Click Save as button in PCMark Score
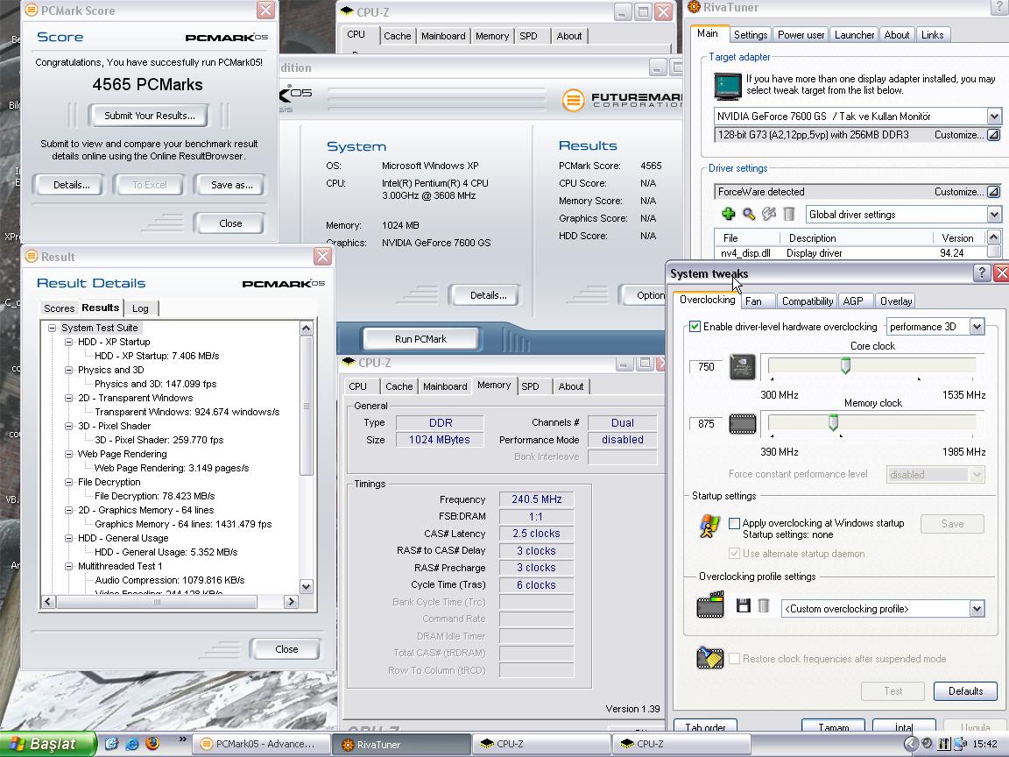Screen dimensions: 1009x757 (231, 185)
